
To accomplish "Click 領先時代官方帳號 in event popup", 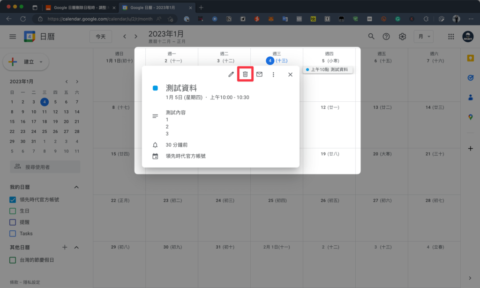I will (x=186, y=156).
